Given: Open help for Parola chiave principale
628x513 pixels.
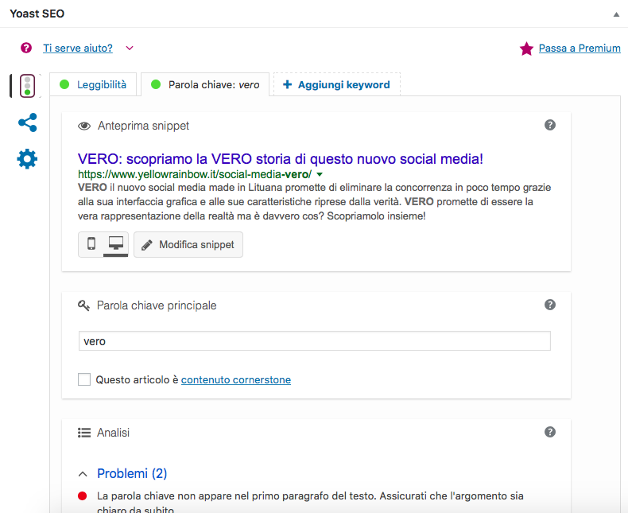Looking at the screenshot, I should point(550,305).
